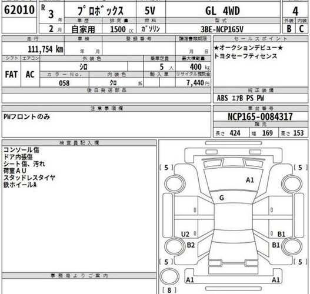The image size is (310, 294).
Task: Select the model name "プロボックス"
Action: pos(101,11)
